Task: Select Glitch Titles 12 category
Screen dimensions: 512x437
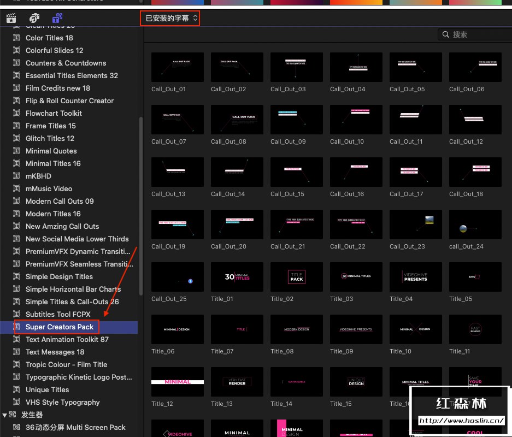Action: 50,138
